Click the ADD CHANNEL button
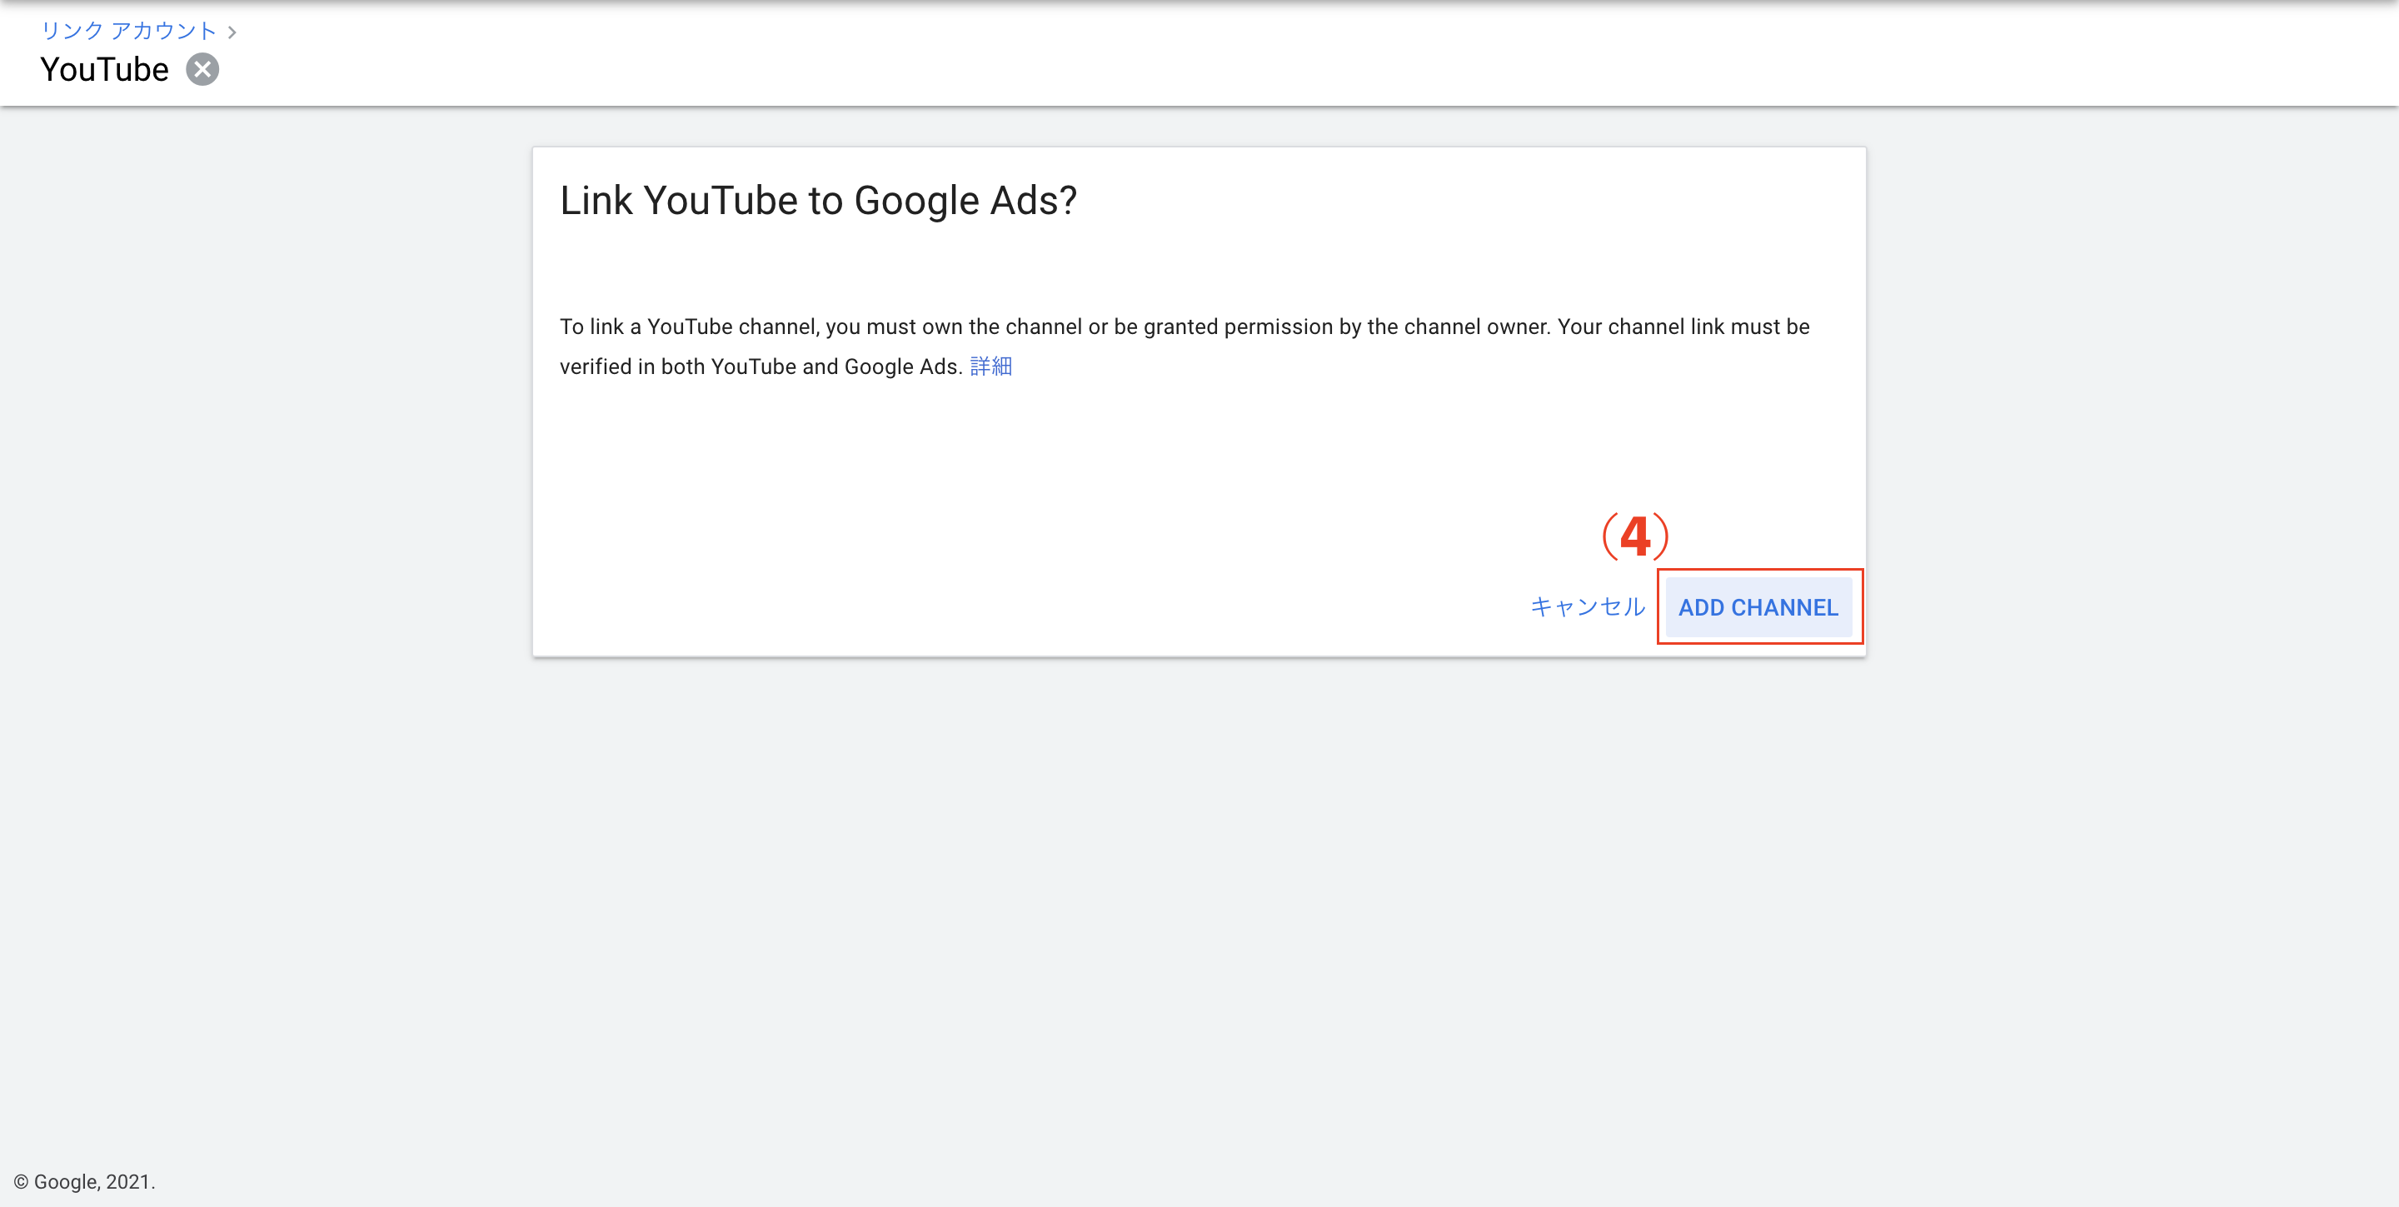This screenshot has width=2399, height=1207. click(1758, 607)
